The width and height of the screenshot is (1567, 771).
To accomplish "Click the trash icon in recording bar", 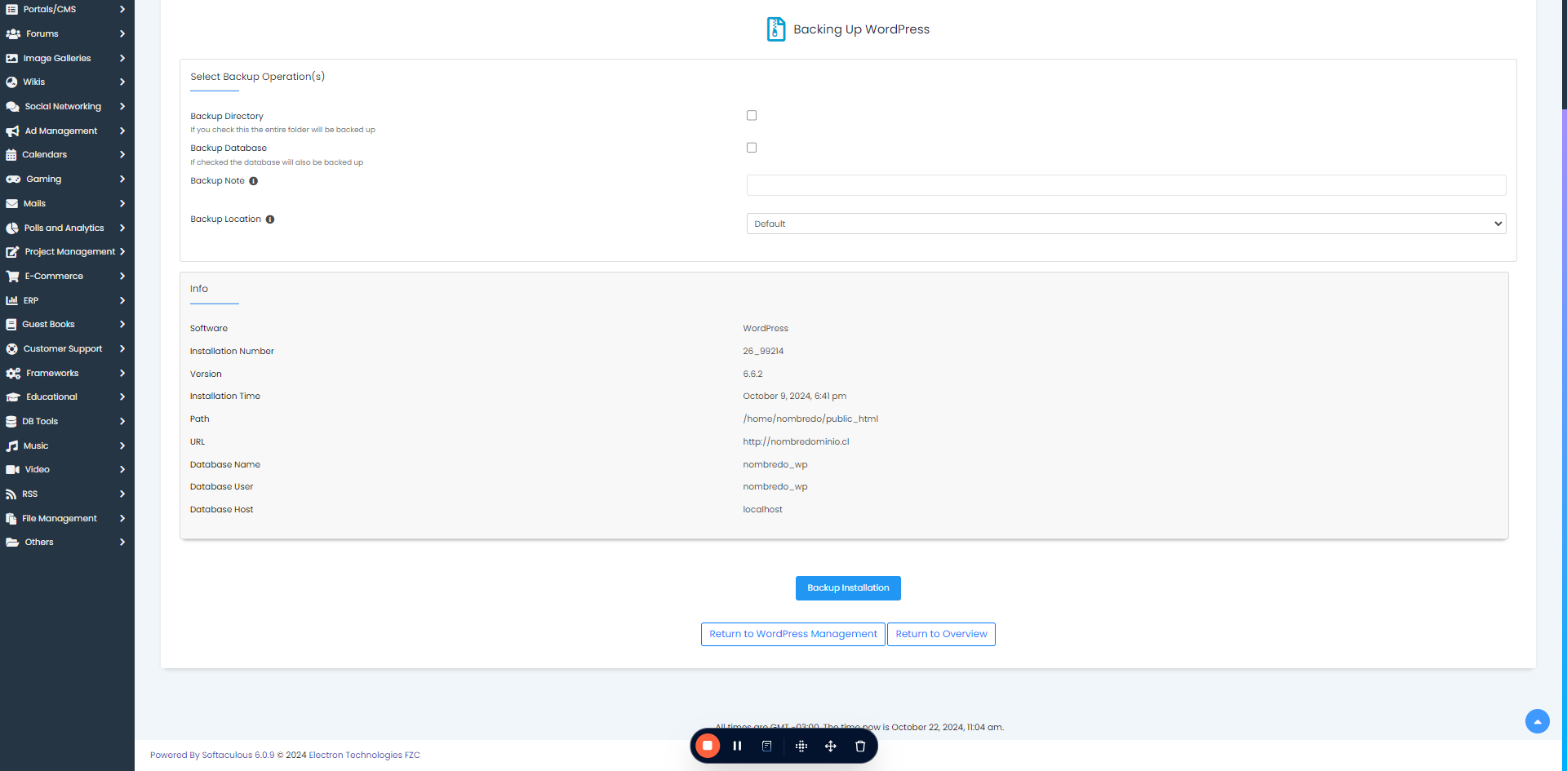I will tap(860, 746).
